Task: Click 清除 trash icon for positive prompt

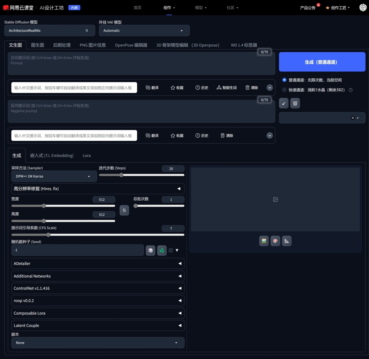Action: [252, 88]
